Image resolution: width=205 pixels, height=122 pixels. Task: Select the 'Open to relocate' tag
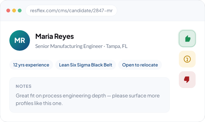pos(140,65)
